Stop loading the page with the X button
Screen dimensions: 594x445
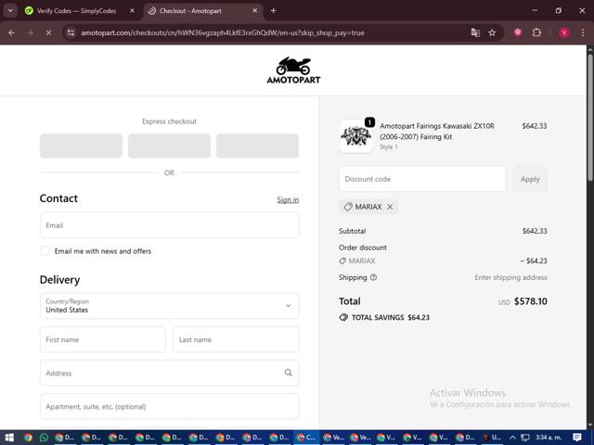48,33
